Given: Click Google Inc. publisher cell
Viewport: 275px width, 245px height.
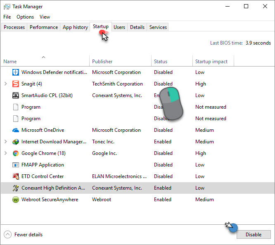Looking at the screenshot, I should pyautogui.click(x=104, y=153).
